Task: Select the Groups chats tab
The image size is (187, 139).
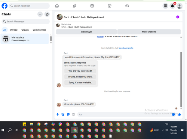Action: 25,30
